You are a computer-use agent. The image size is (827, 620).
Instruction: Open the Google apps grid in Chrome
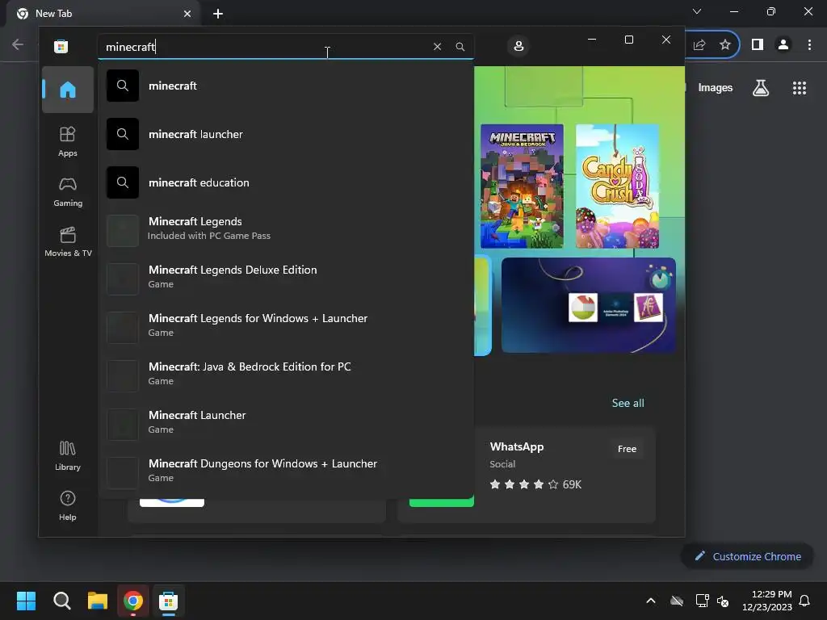tap(799, 88)
